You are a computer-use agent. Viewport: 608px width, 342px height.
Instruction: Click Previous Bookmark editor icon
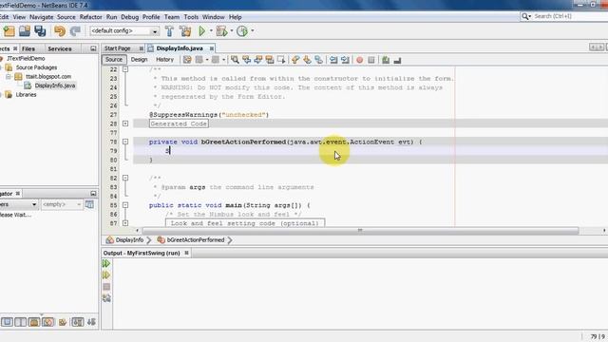[x=295, y=60]
